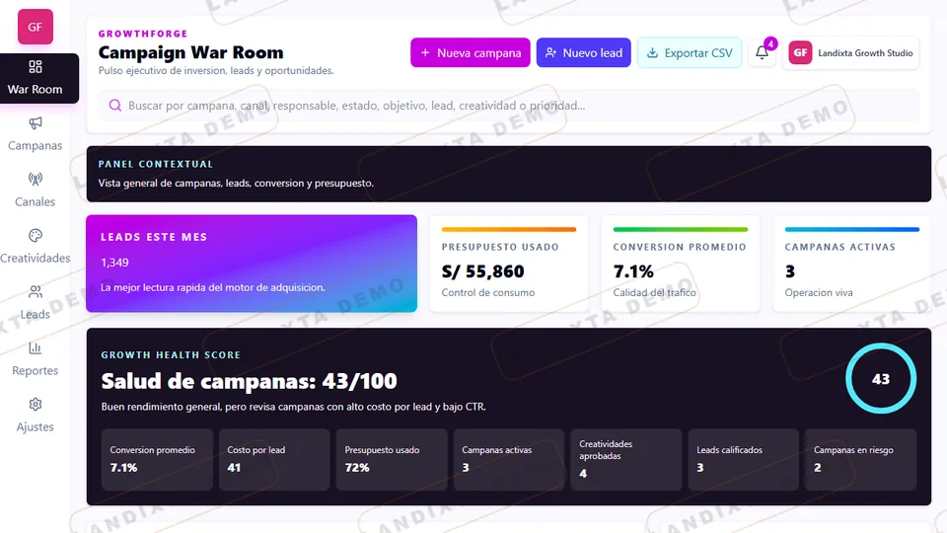947x533 pixels.
Task: Click the 'GROWTHFORGE' brand label
Action: point(143,34)
